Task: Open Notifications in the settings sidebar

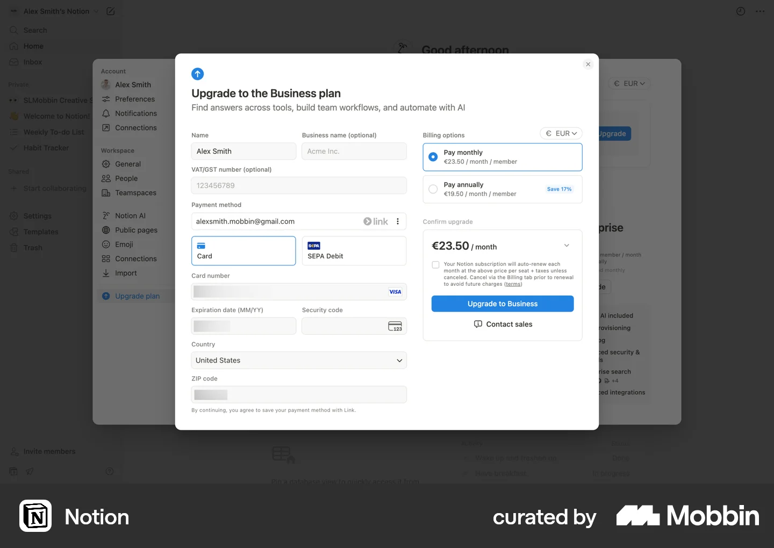Action: (136, 113)
